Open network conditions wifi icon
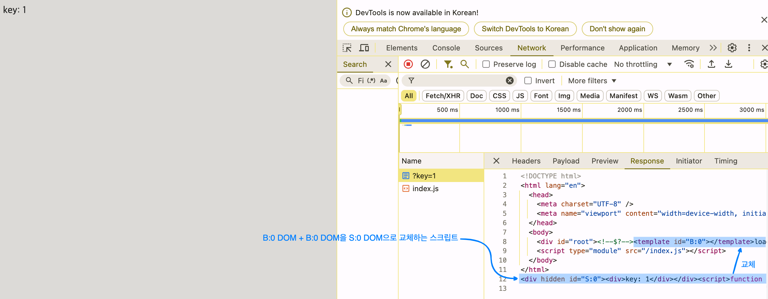Image resolution: width=768 pixels, height=299 pixels. pos(689,64)
